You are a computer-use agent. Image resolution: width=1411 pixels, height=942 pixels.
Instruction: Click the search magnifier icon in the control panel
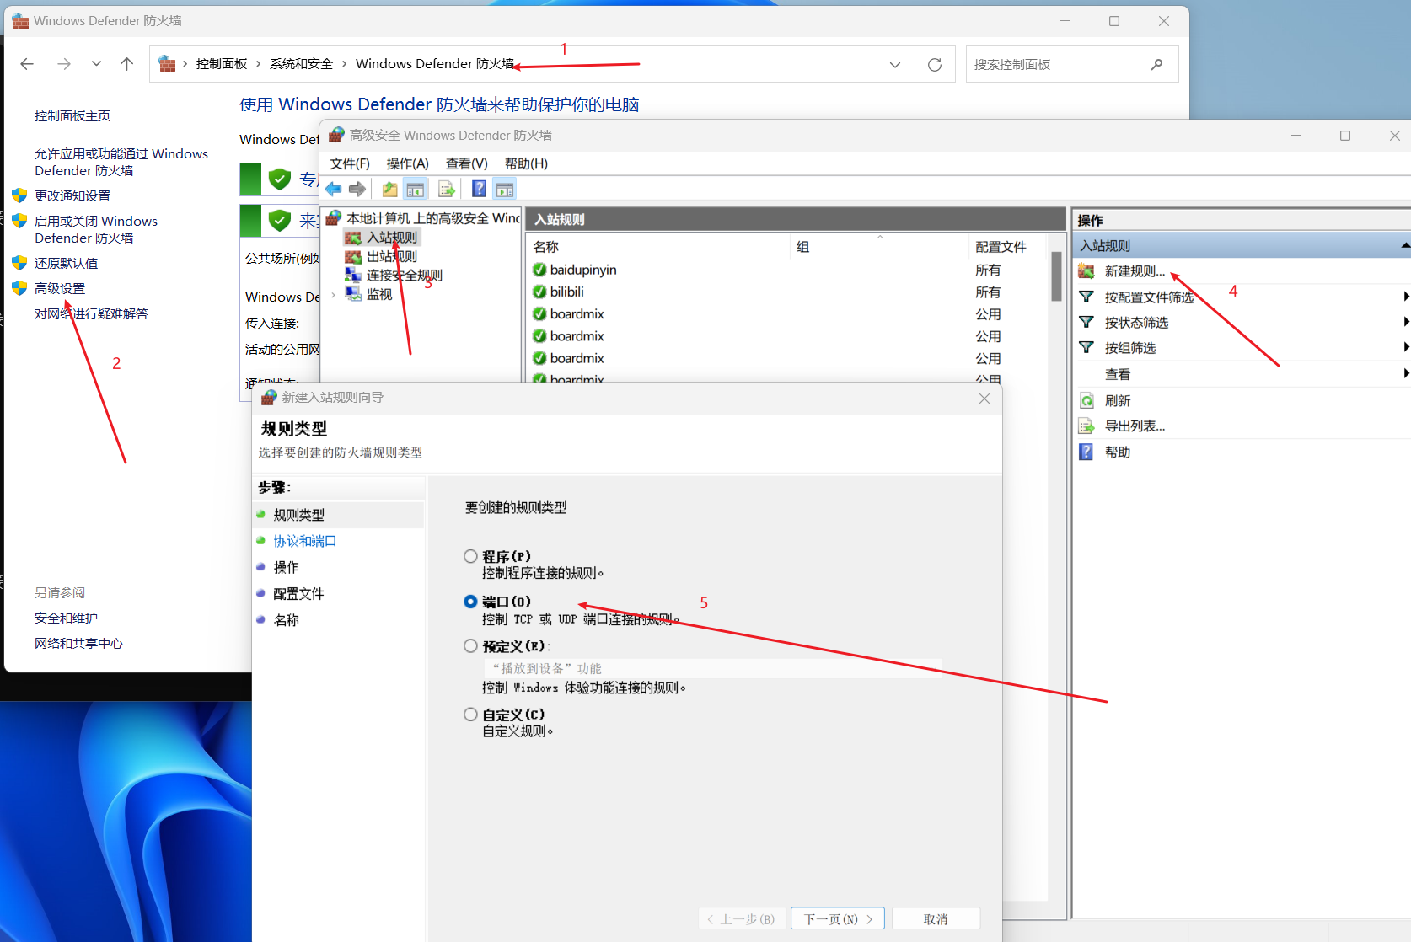click(1156, 64)
